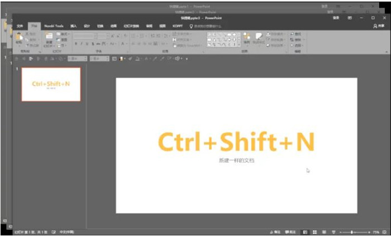Click the Paste clipboard icon

click(19, 36)
